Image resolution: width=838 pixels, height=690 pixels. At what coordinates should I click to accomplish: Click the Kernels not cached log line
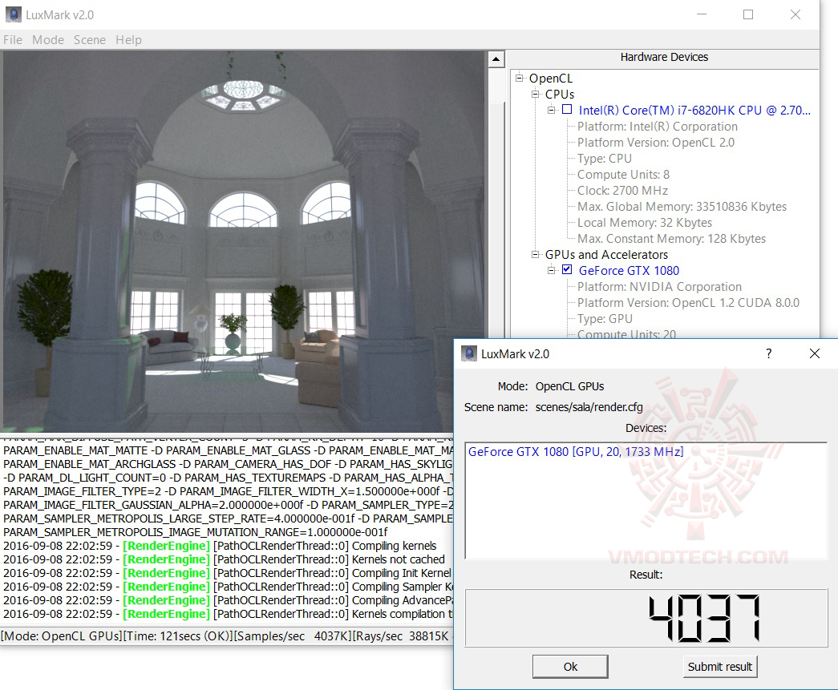coord(224,559)
